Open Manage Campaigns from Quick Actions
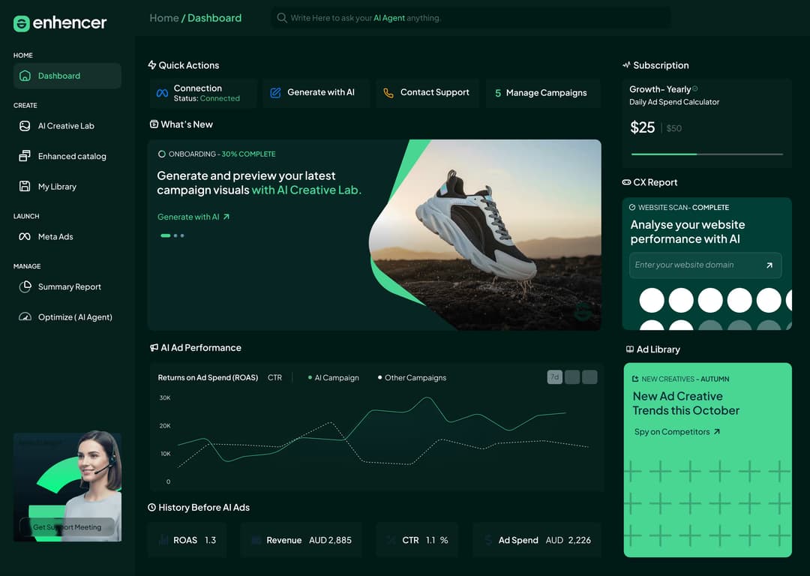This screenshot has height=576, width=810. coord(541,93)
